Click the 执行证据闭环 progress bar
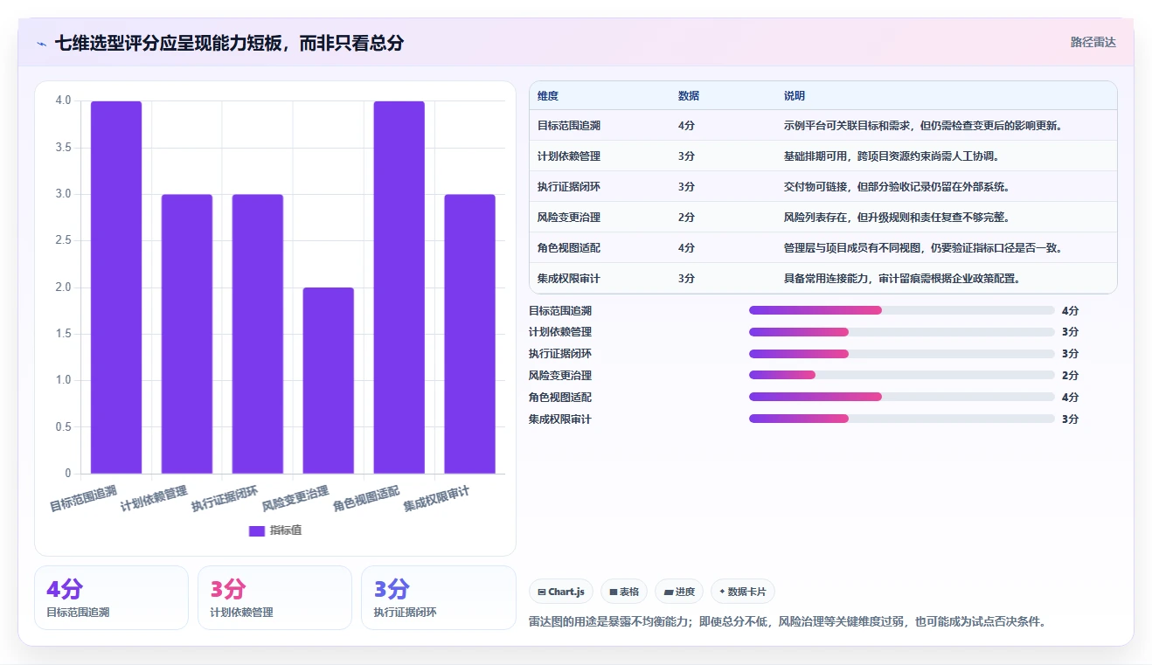 [x=902, y=354]
